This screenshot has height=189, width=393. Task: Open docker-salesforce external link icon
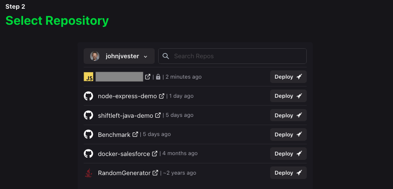click(x=155, y=154)
